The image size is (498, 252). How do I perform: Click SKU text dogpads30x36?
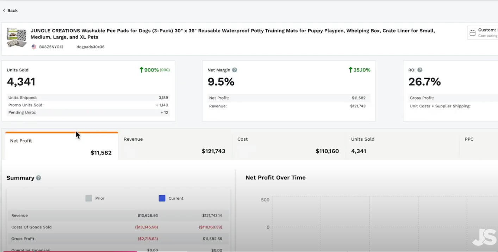click(91, 47)
